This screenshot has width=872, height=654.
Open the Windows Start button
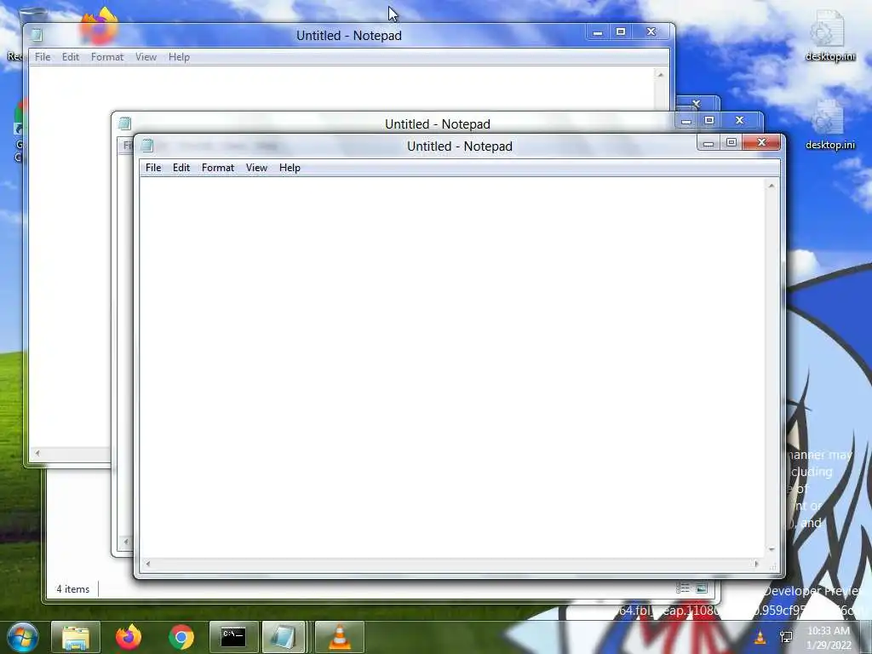tap(22, 637)
